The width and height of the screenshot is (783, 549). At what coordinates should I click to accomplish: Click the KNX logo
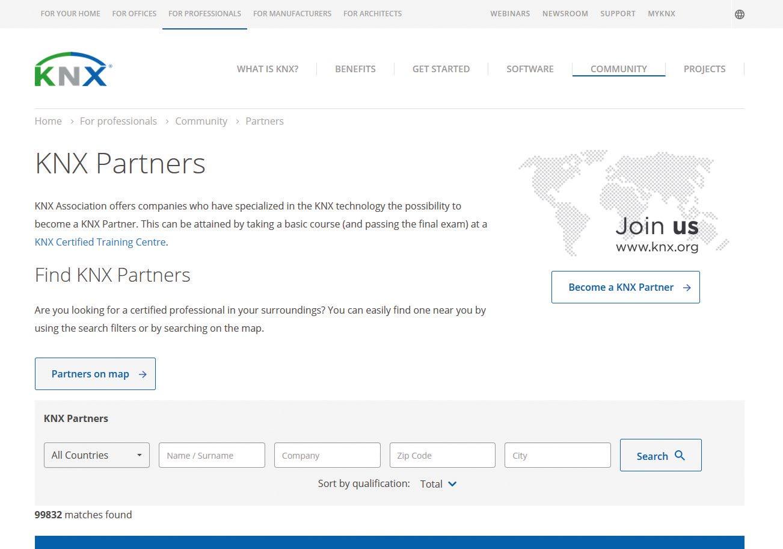pos(73,69)
